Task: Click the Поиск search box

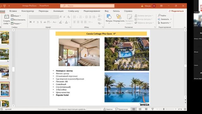Action: 87,6
